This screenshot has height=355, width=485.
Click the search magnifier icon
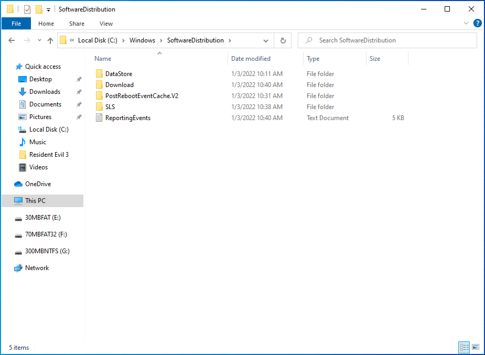coord(309,40)
